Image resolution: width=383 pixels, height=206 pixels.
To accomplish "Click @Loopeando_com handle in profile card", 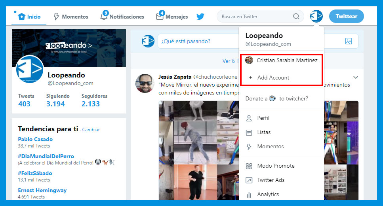I will [71, 83].
